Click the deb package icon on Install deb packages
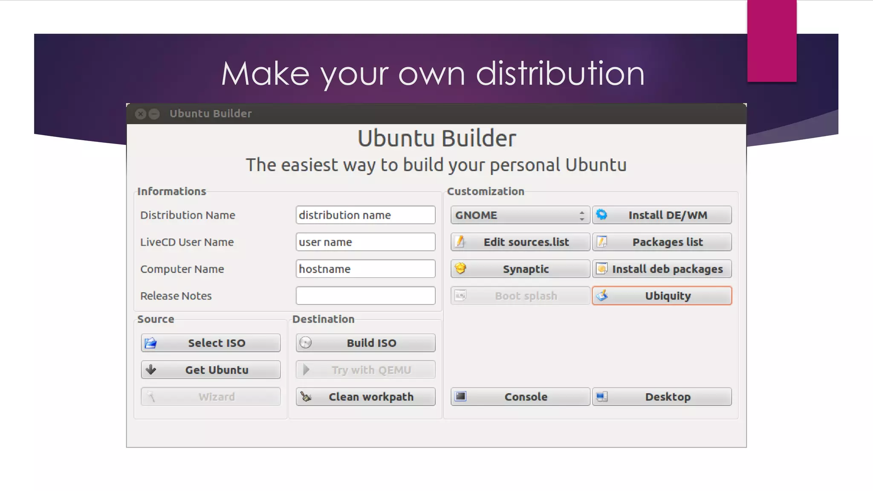The image size is (873, 491). pyautogui.click(x=601, y=269)
